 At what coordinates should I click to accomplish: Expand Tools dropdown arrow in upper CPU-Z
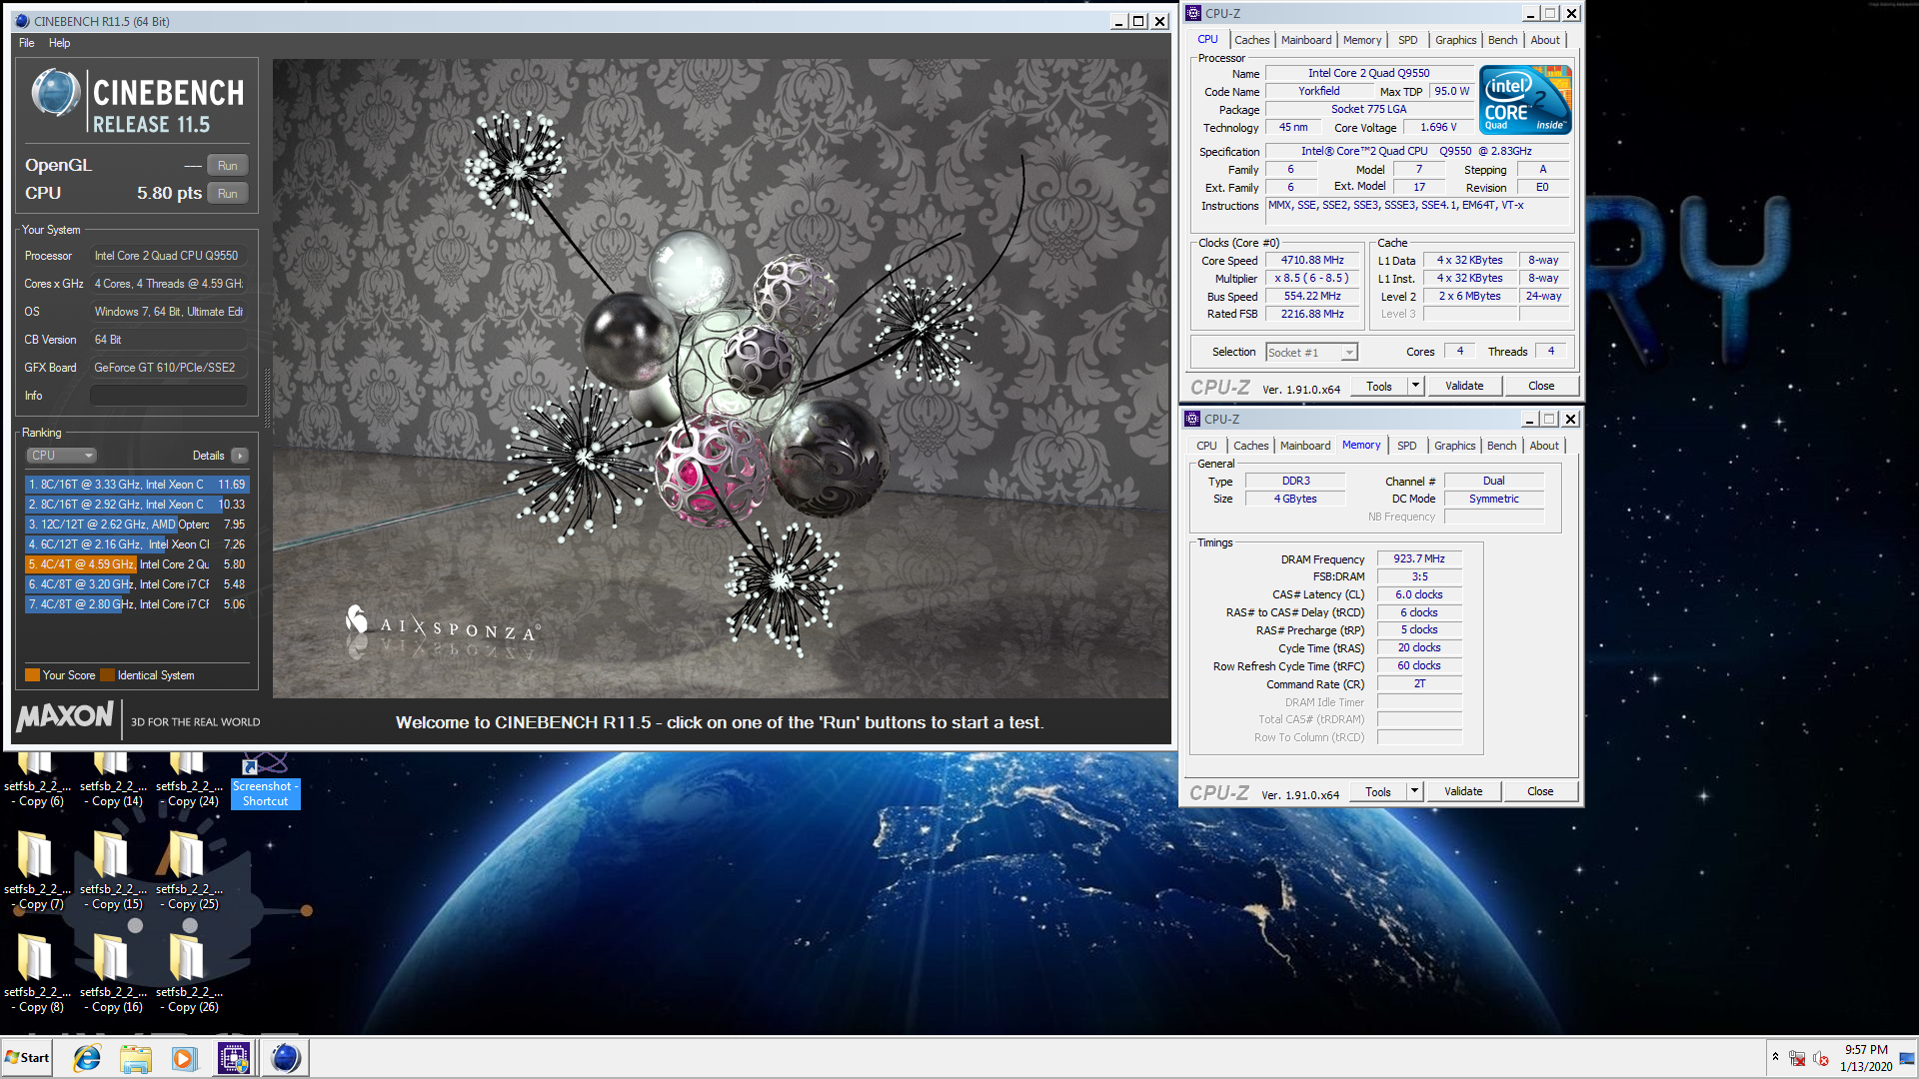pos(1415,387)
